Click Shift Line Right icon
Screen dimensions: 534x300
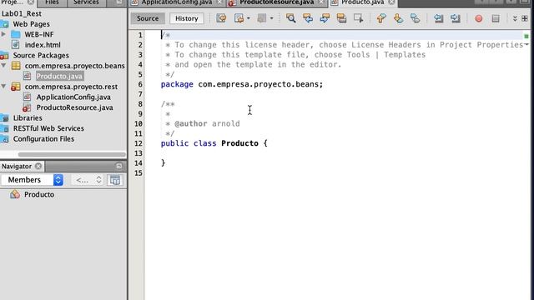[456, 18]
